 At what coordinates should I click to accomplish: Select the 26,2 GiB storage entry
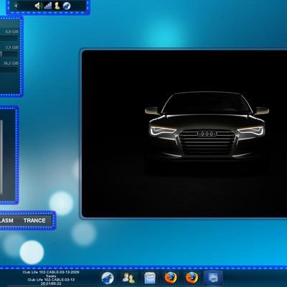pyautogui.click(x=11, y=63)
